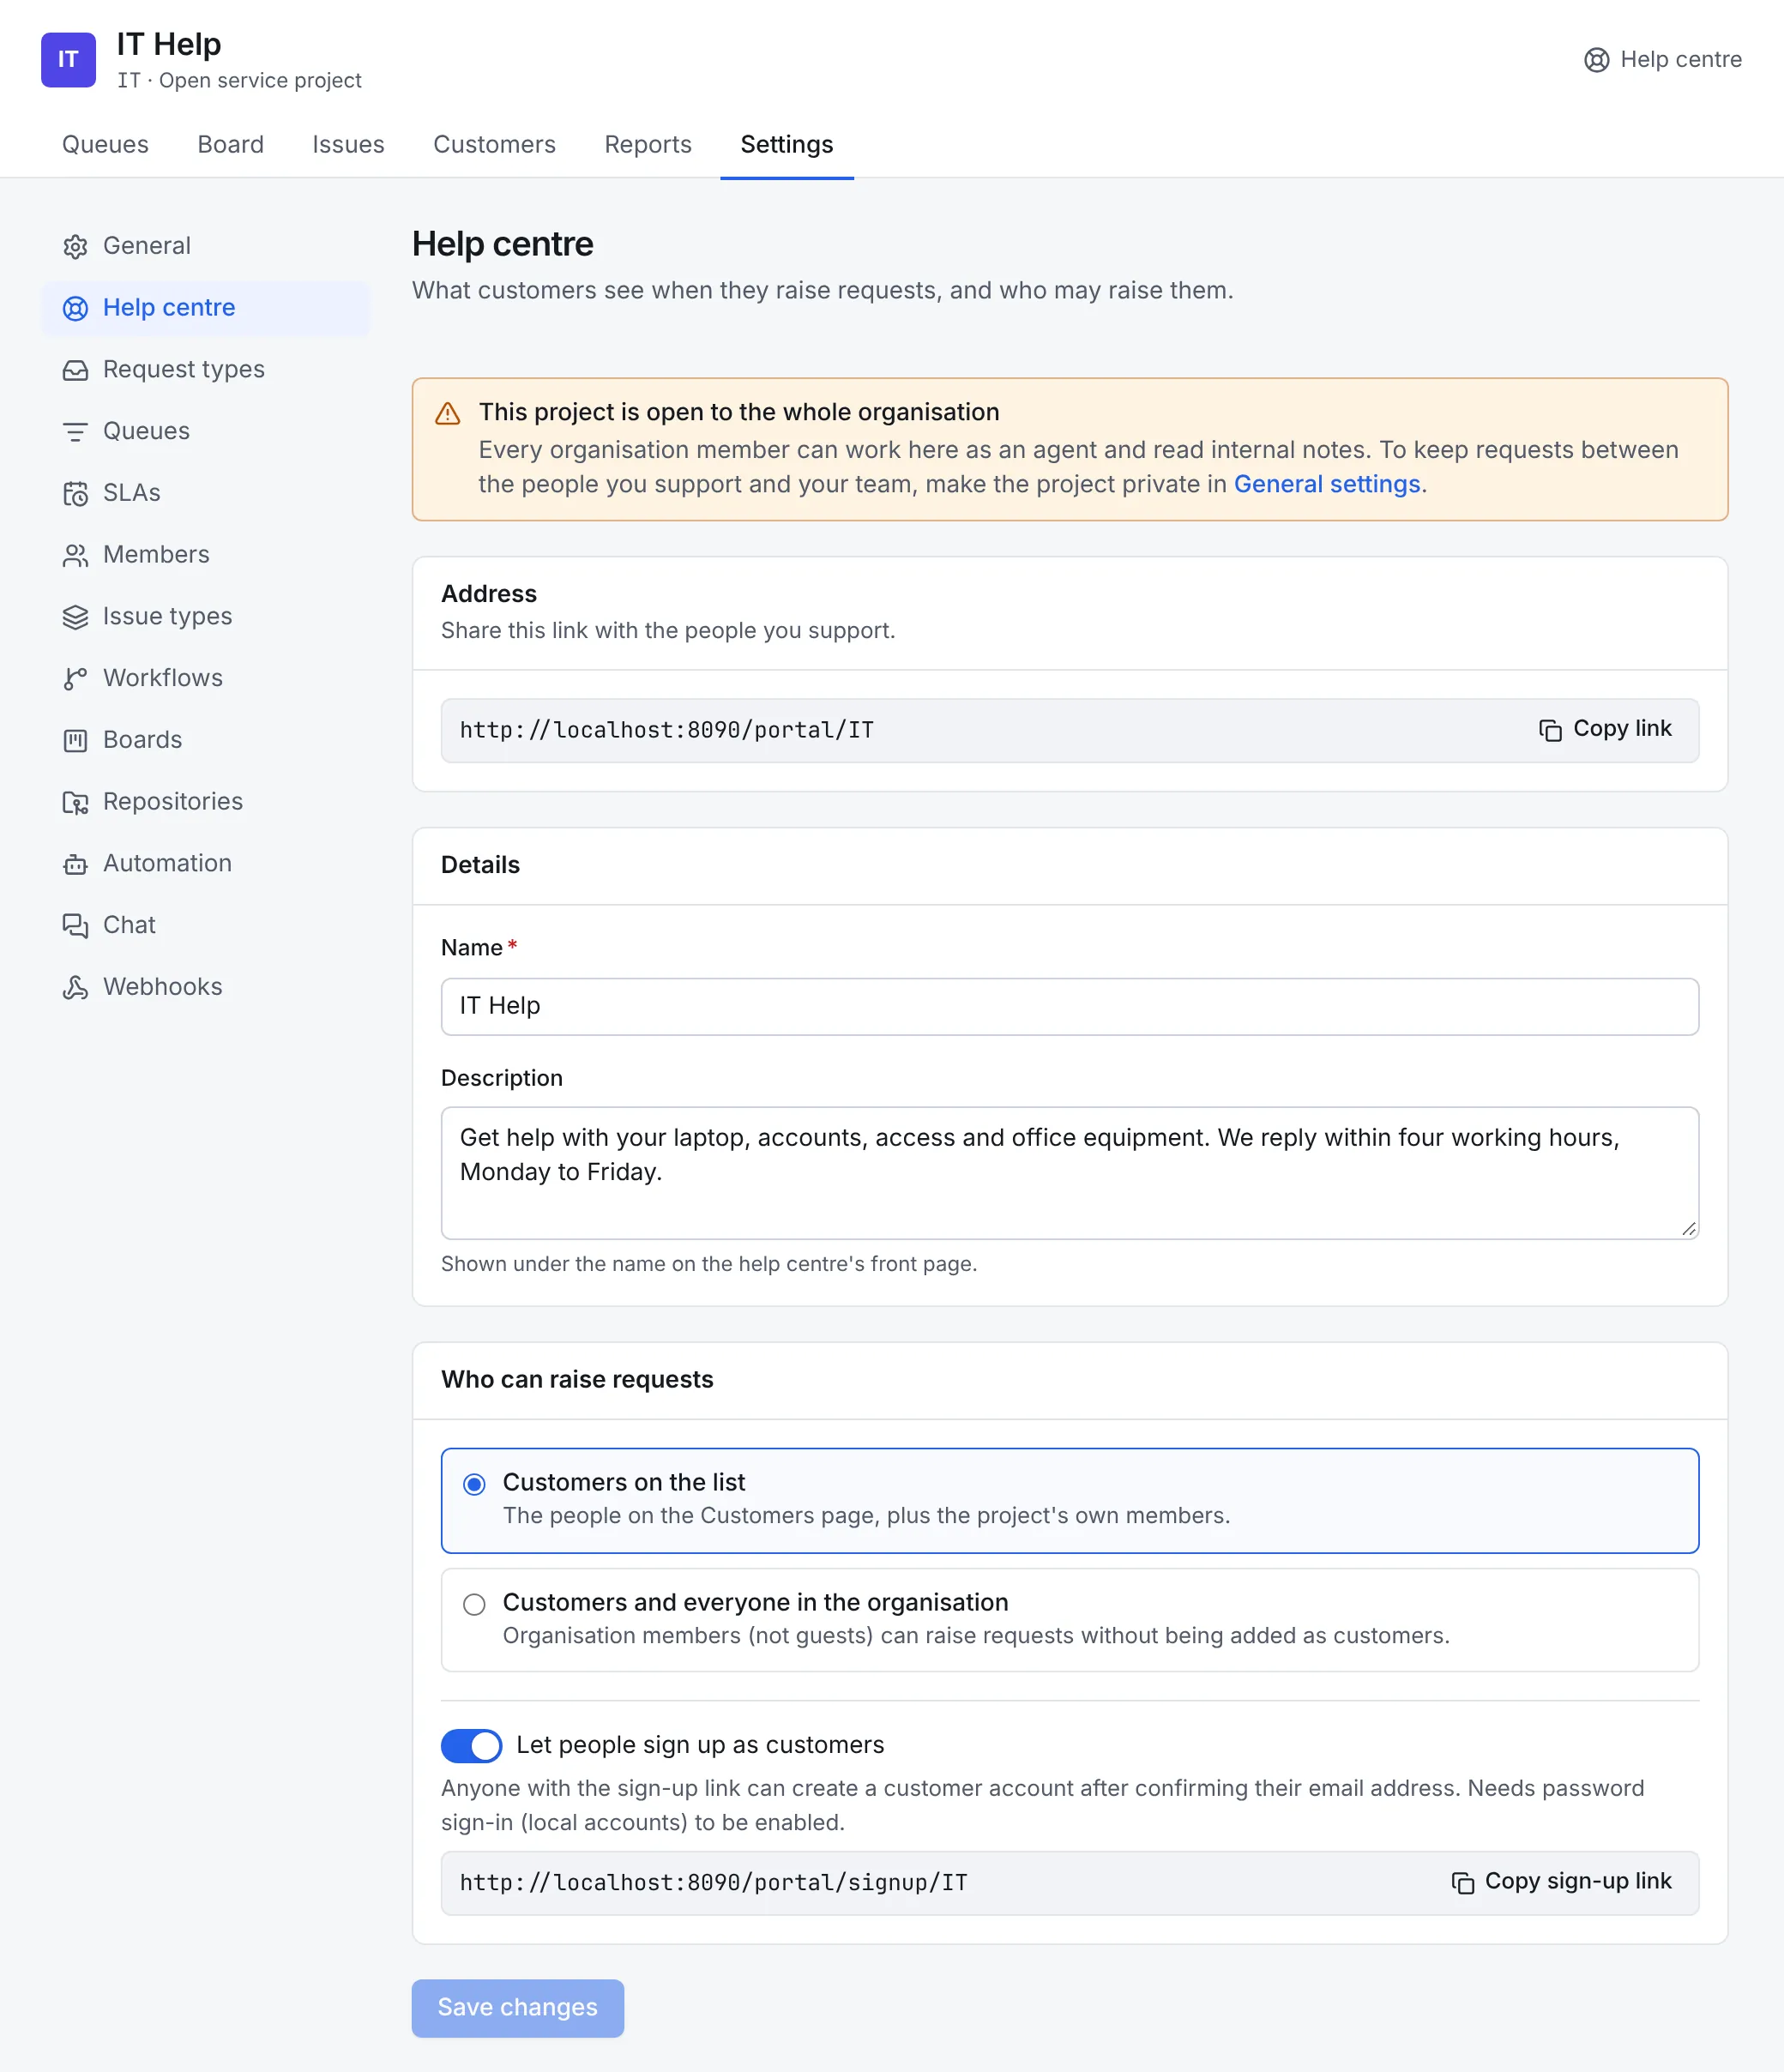This screenshot has height=2072, width=1784.
Task: Click the warning triangle icon in banner
Action: click(x=447, y=413)
